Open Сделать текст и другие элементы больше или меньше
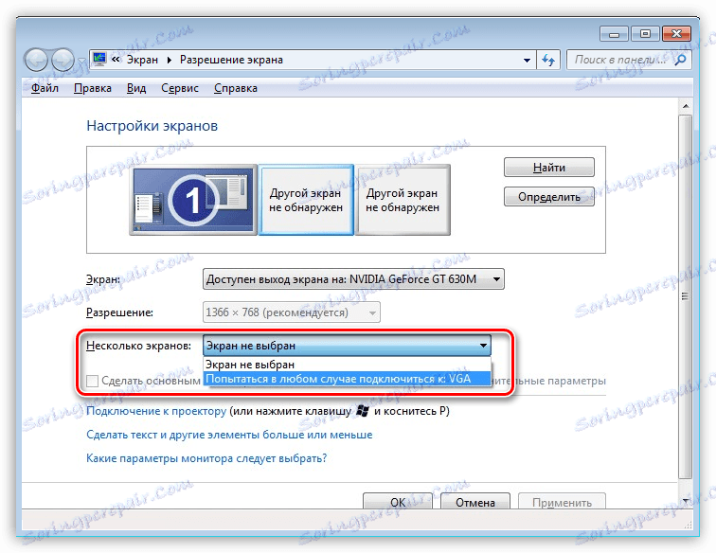The height and width of the screenshot is (553, 716). [x=229, y=435]
